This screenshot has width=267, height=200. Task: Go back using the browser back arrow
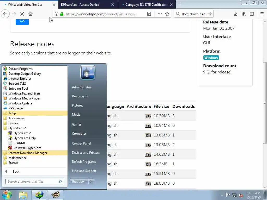coord(5,14)
